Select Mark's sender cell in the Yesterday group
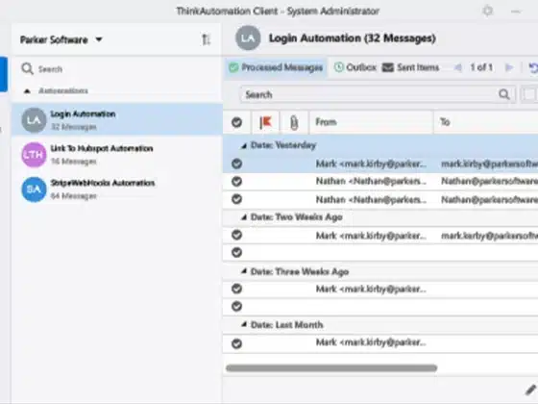The height and width of the screenshot is (404, 538). tap(371, 164)
